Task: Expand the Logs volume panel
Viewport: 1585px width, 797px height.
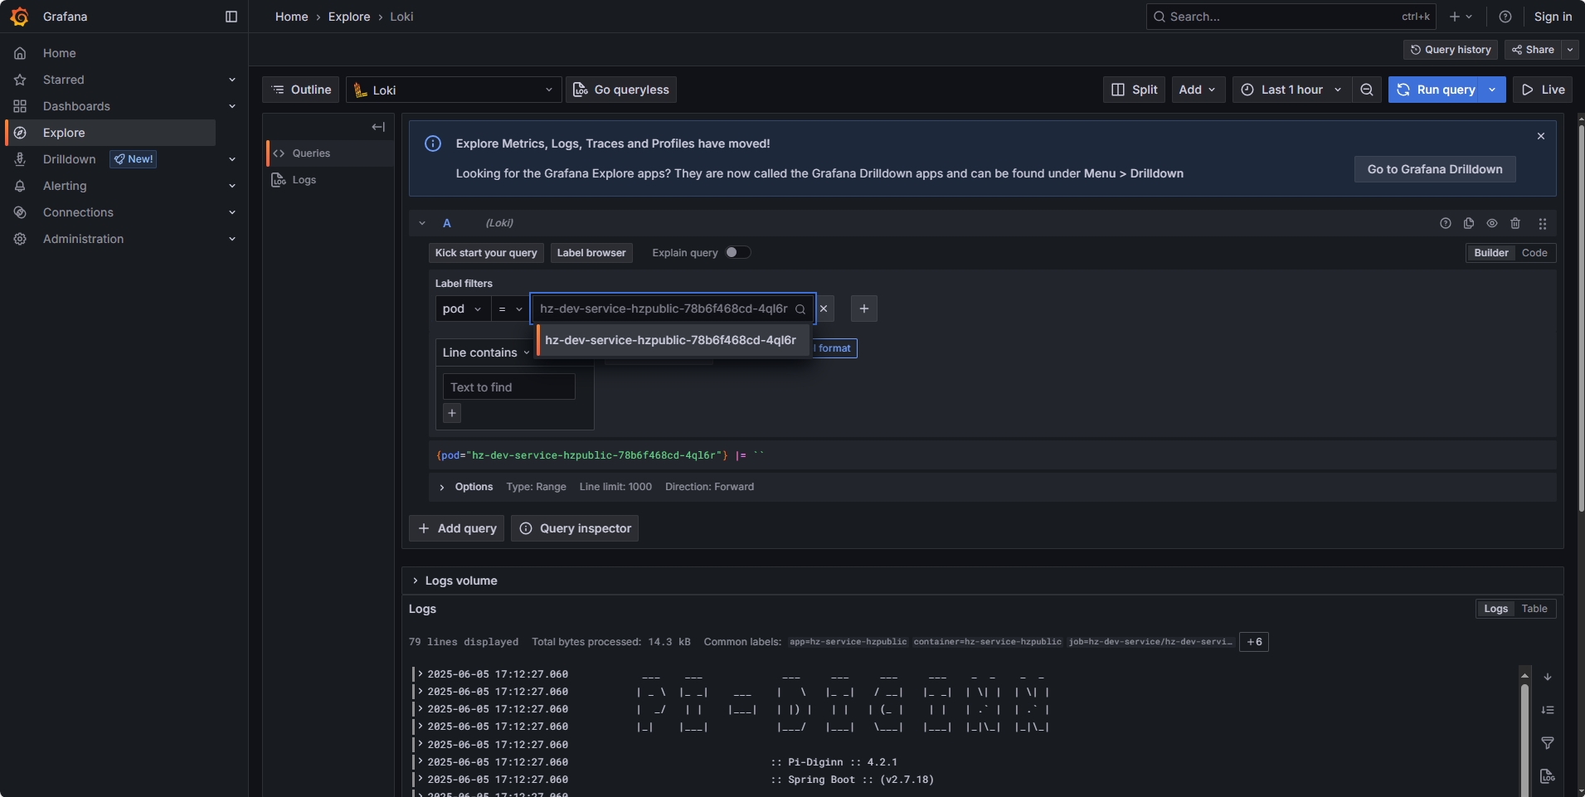Action: [x=416, y=581]
